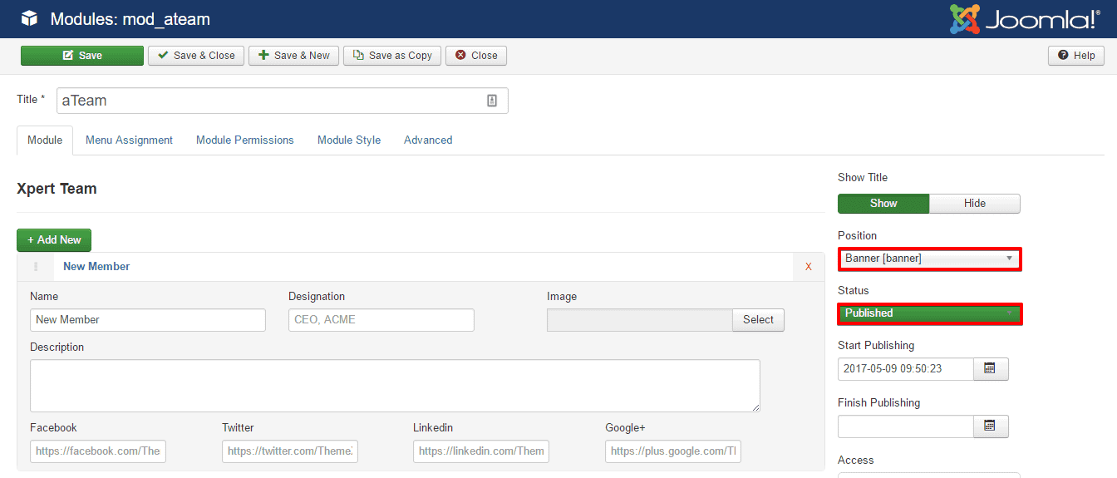1117x478 pixels.
Task: Open the Start Publishing calendar picker
Action: click(990, 368)
